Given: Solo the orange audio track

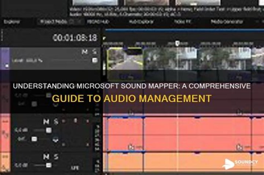Looking at the screenshot, I should tap(56, 157).
